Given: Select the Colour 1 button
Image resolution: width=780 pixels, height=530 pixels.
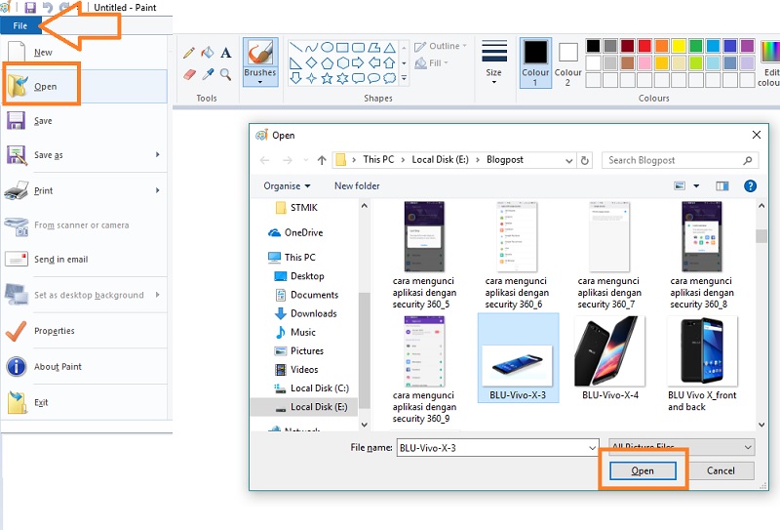Looking at the screenshot, I should tap(535, 63).
